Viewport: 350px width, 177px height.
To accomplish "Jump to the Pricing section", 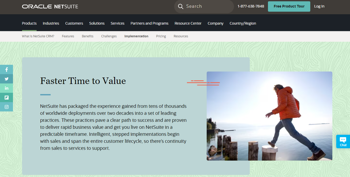I will (x=161, y=36).
